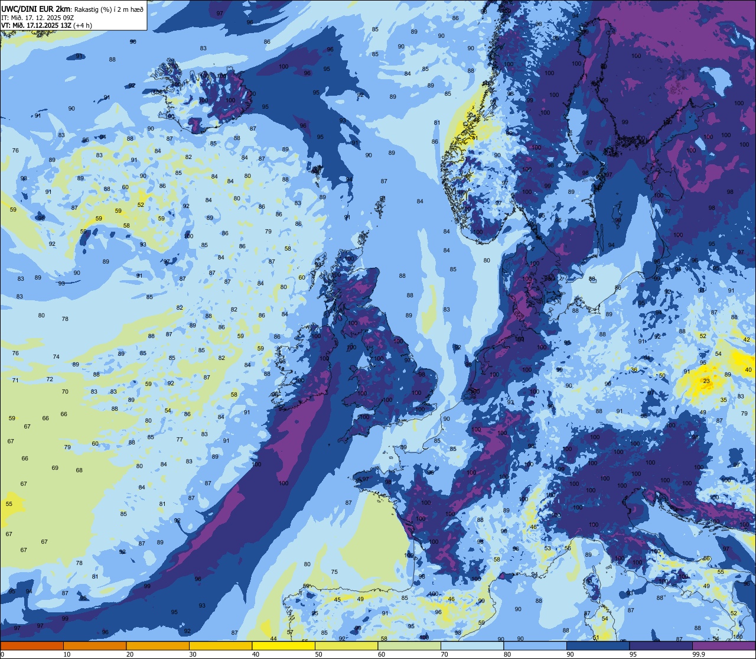
Task: Pick the 40–50 bright yellow legend segment
Action: pos(283,645)
